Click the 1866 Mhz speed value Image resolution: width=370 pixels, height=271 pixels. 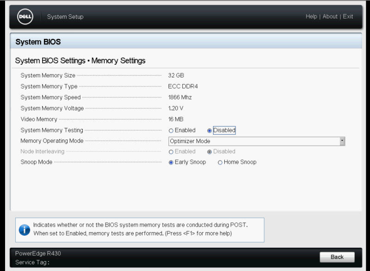[180, 97]
